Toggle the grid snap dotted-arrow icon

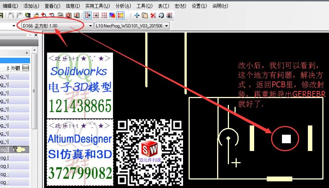[x=96, y=15]
